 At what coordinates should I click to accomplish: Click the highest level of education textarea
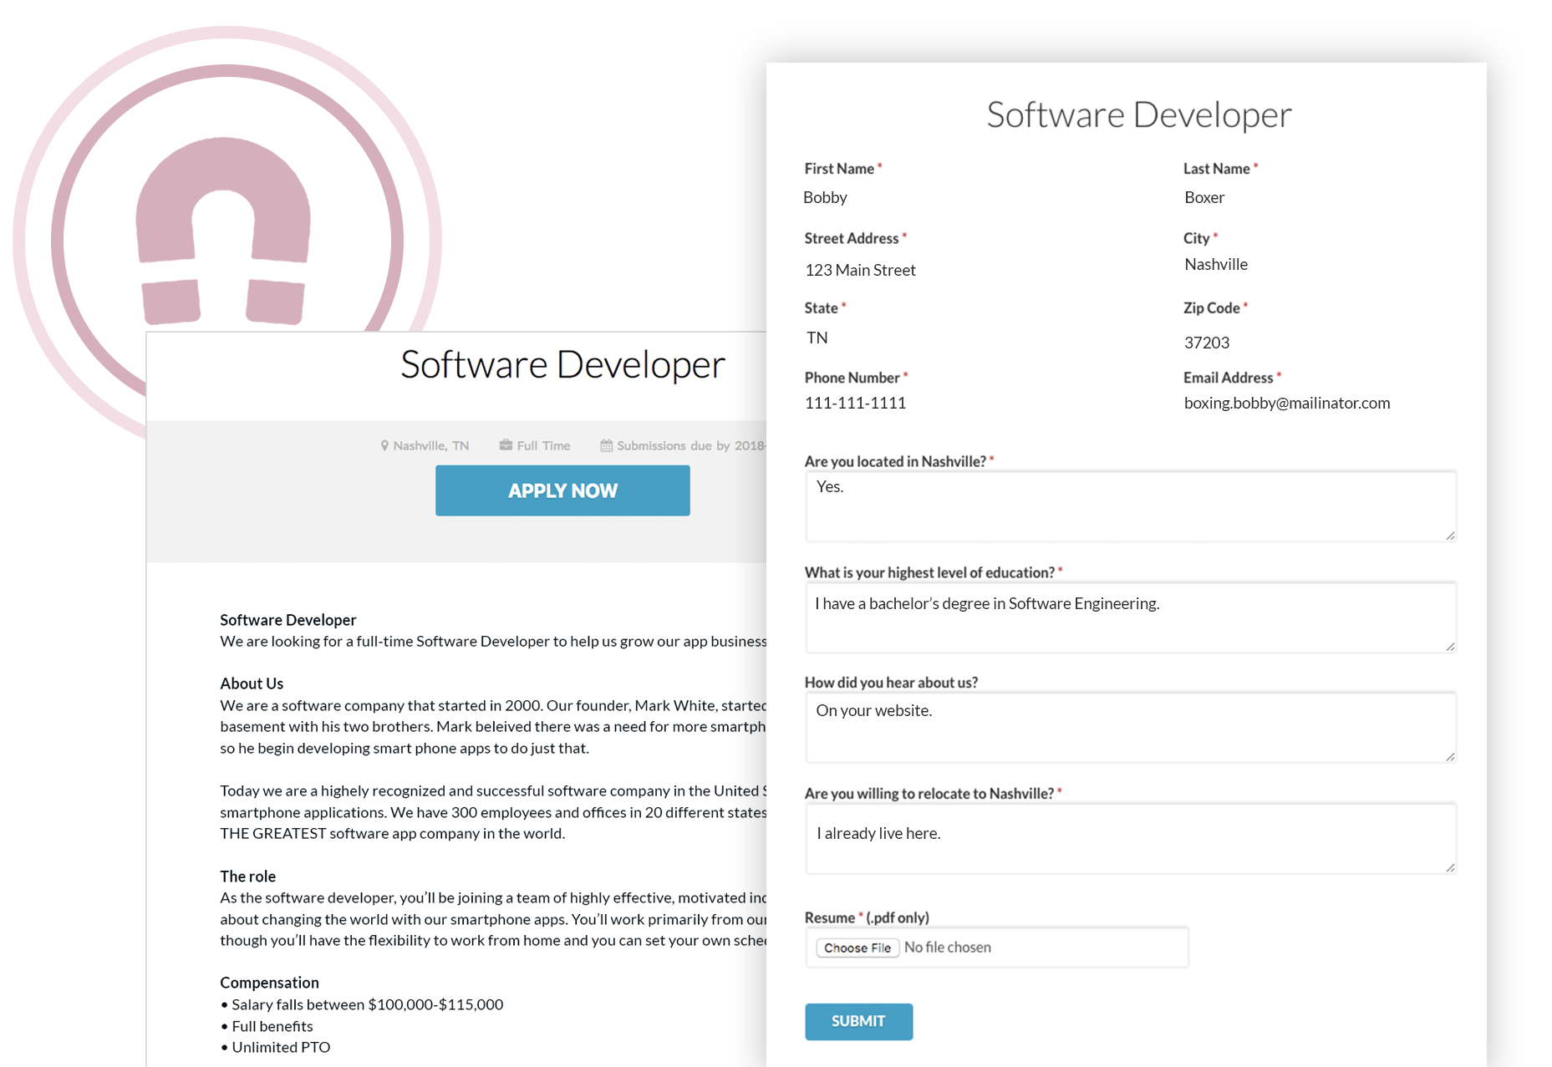1131,617
